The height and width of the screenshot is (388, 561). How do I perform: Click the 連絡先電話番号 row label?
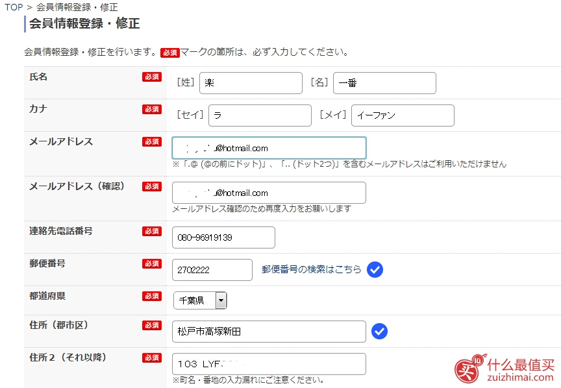point(61,231)
